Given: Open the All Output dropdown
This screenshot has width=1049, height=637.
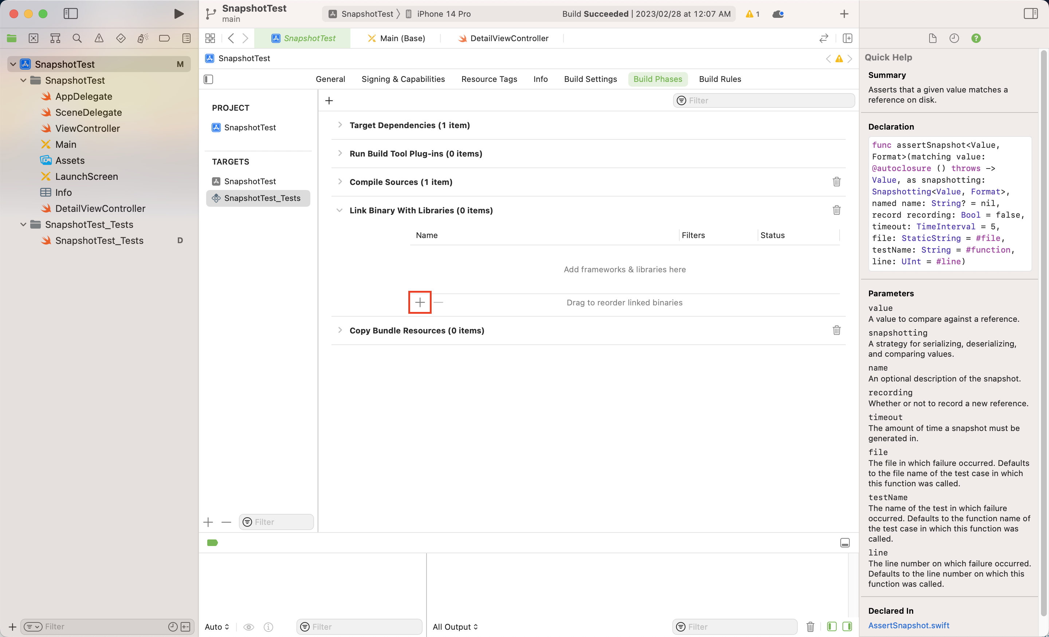Looking at the screenshot, I should pos(455,626).
